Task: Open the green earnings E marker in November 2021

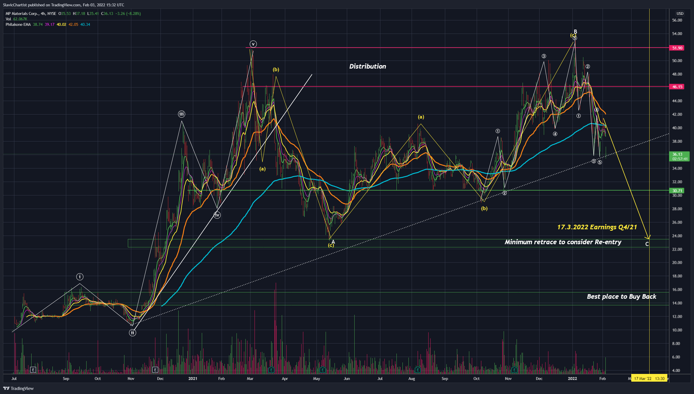Action: (515, 370)
